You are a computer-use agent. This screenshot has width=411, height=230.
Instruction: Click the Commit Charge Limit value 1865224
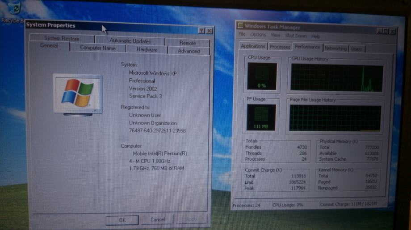tap(297, 182)
